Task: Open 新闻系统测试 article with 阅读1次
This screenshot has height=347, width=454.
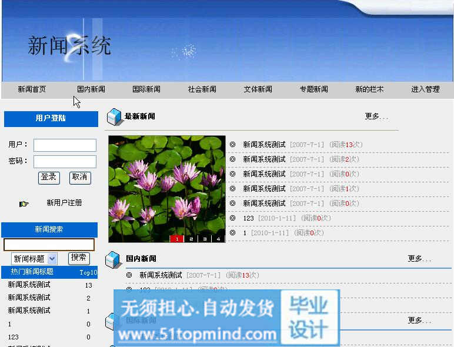Action: coord(264,189)
